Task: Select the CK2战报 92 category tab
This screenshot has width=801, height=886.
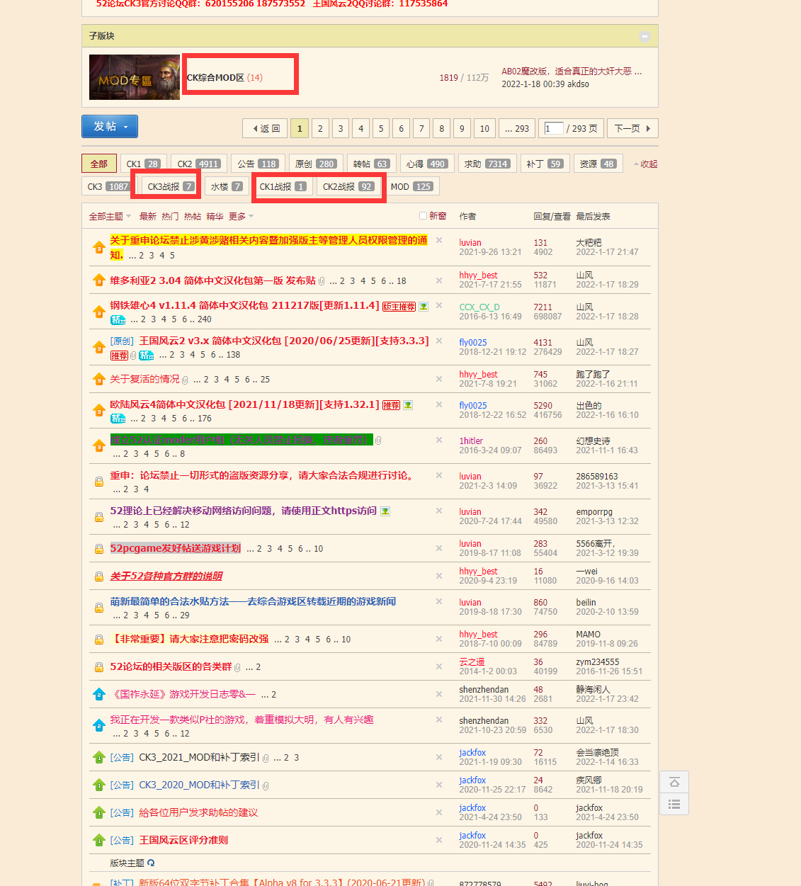Action: pyautogui.click(x=348, y=186)
